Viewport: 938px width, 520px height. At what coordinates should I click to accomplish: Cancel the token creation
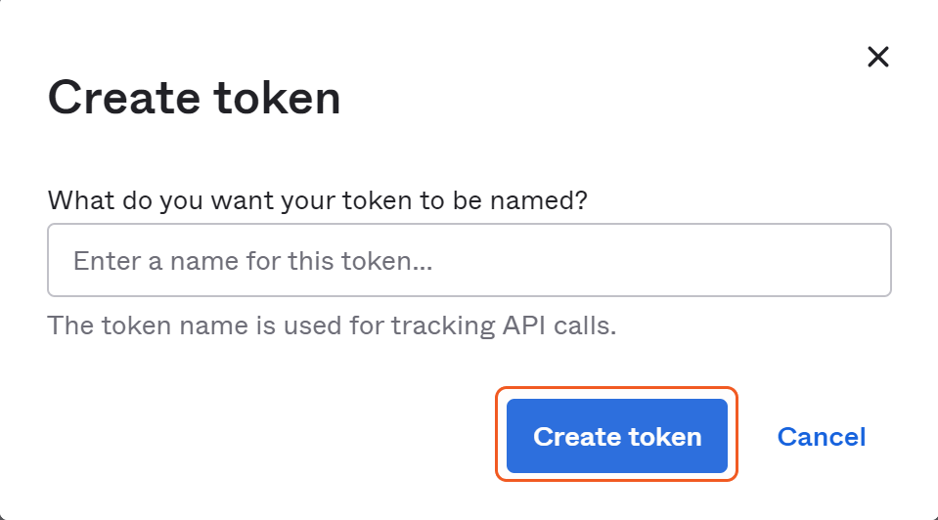(821, 436)
